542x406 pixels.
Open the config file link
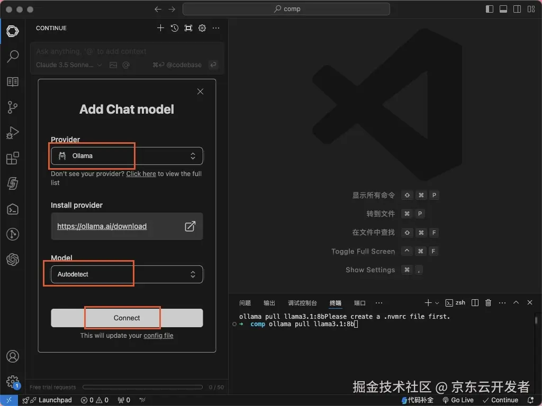158,336
